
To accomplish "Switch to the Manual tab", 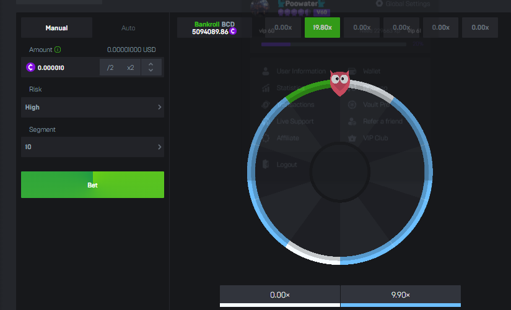I will 56,28.
